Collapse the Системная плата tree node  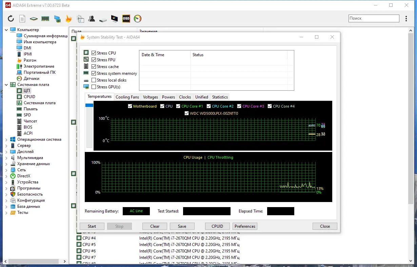coord(6,85)
